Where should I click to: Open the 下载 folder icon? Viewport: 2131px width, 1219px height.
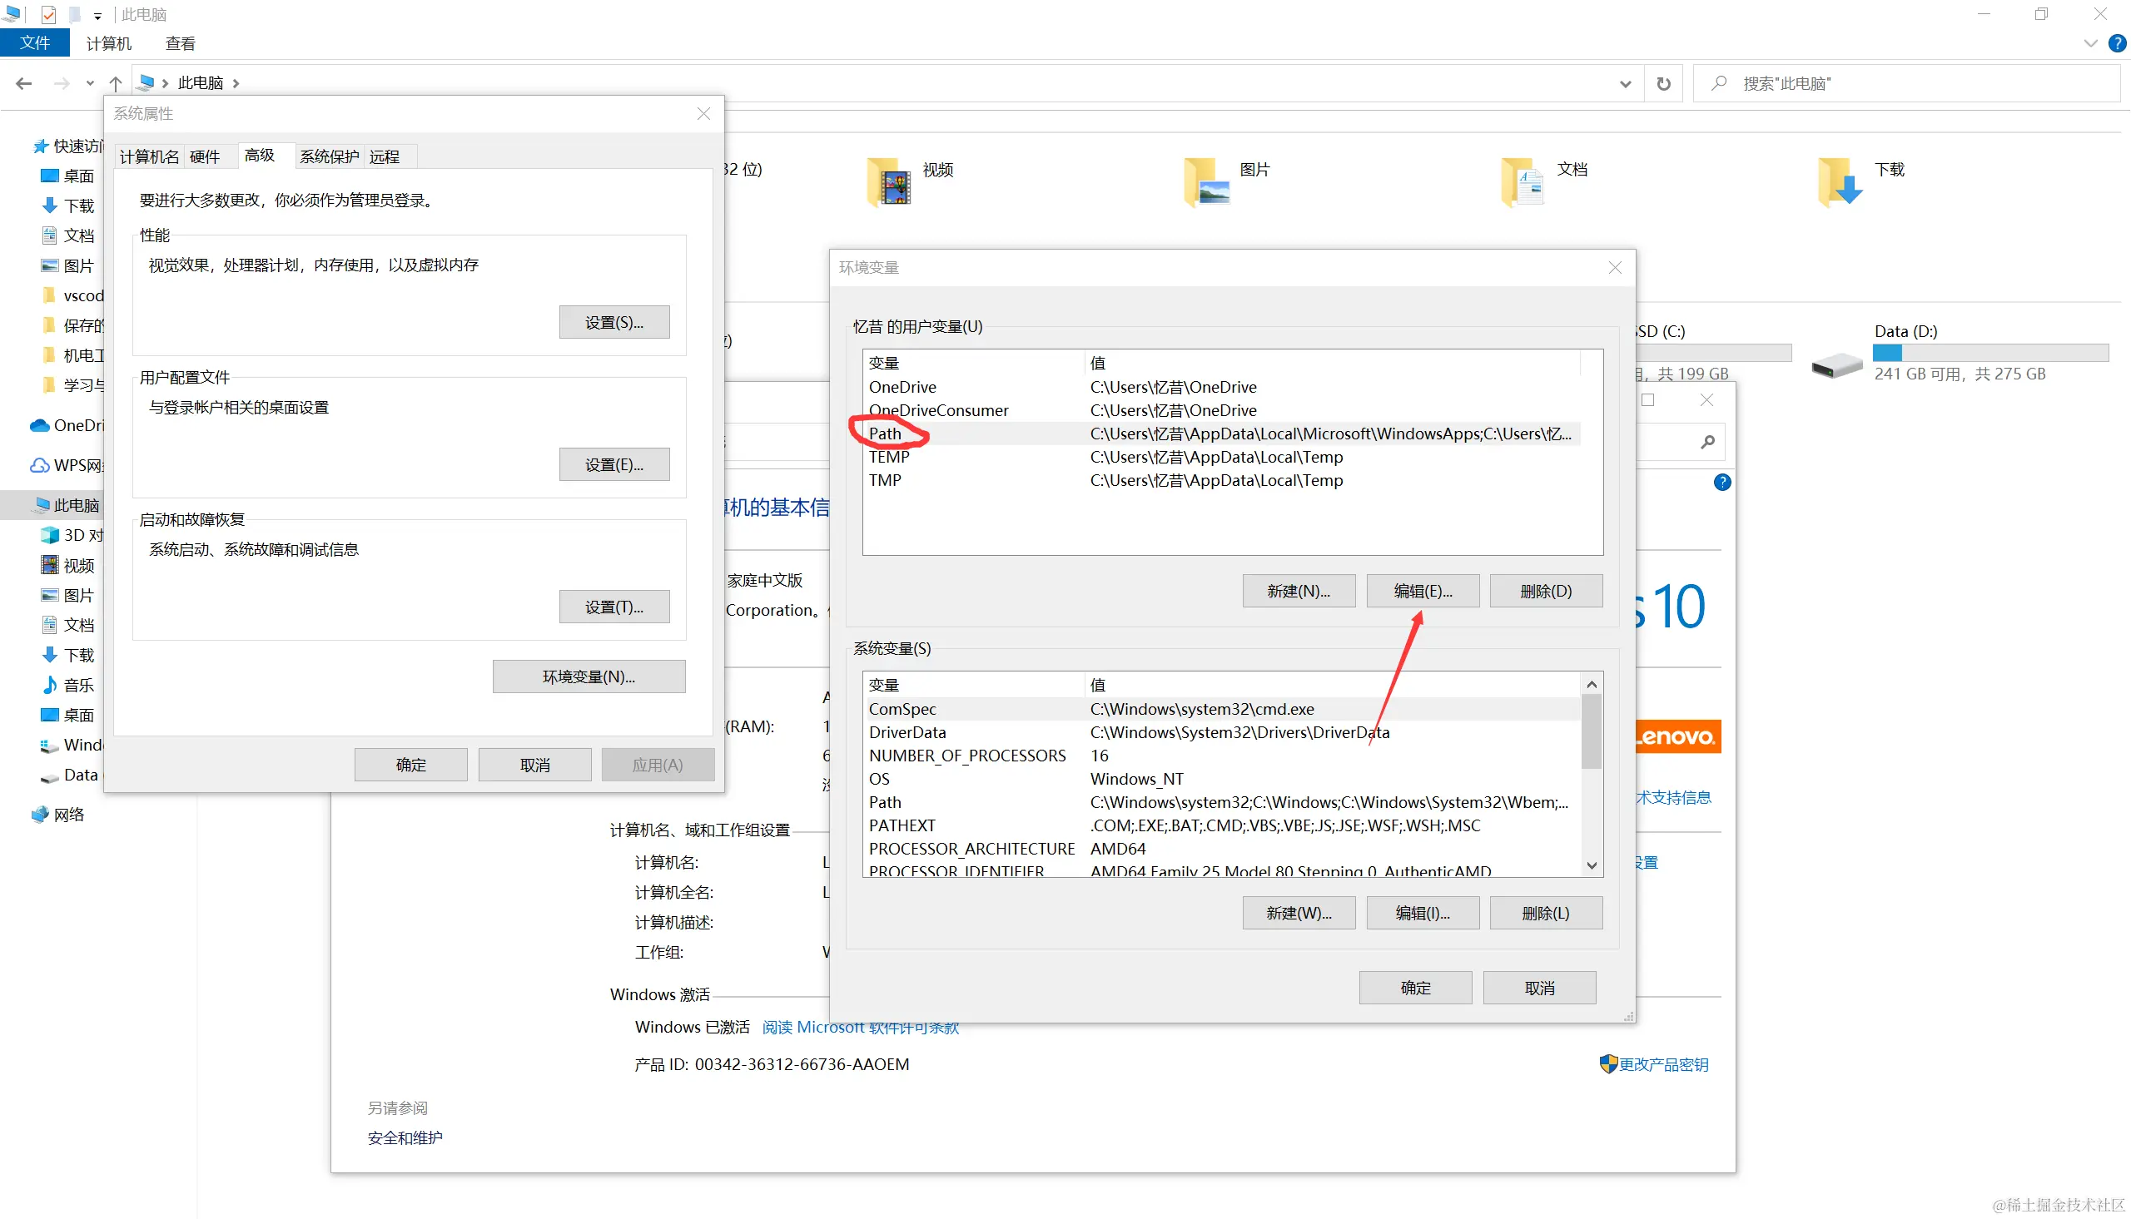pyautogui.click(x=1840, y=182)
